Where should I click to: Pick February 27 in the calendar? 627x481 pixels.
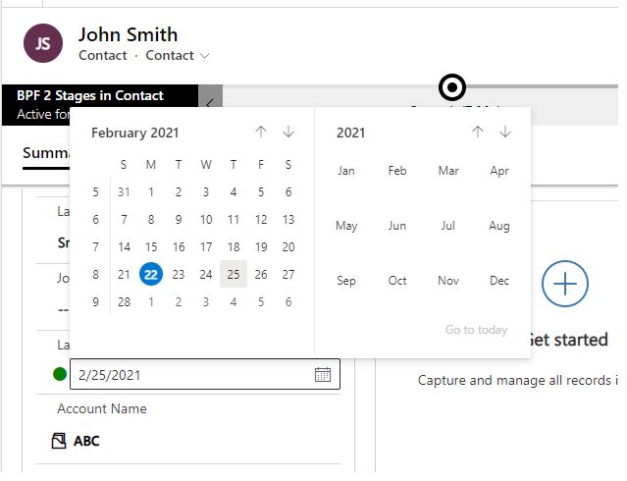[288, 275]
